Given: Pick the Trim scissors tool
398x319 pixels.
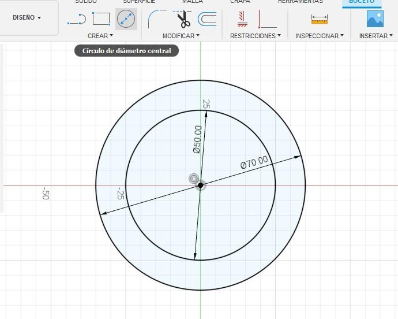Looking at the screenshot, I should [183, 19].
